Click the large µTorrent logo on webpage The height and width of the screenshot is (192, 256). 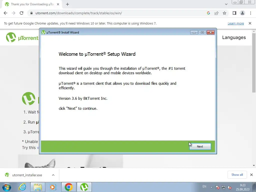tap(29, 98)
